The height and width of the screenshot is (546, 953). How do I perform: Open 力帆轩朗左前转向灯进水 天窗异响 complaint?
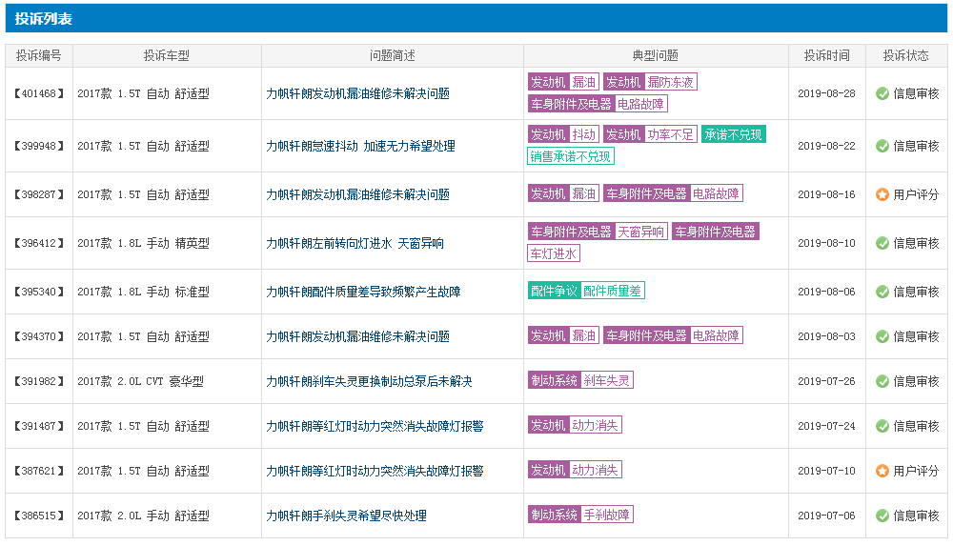(355, 243)
